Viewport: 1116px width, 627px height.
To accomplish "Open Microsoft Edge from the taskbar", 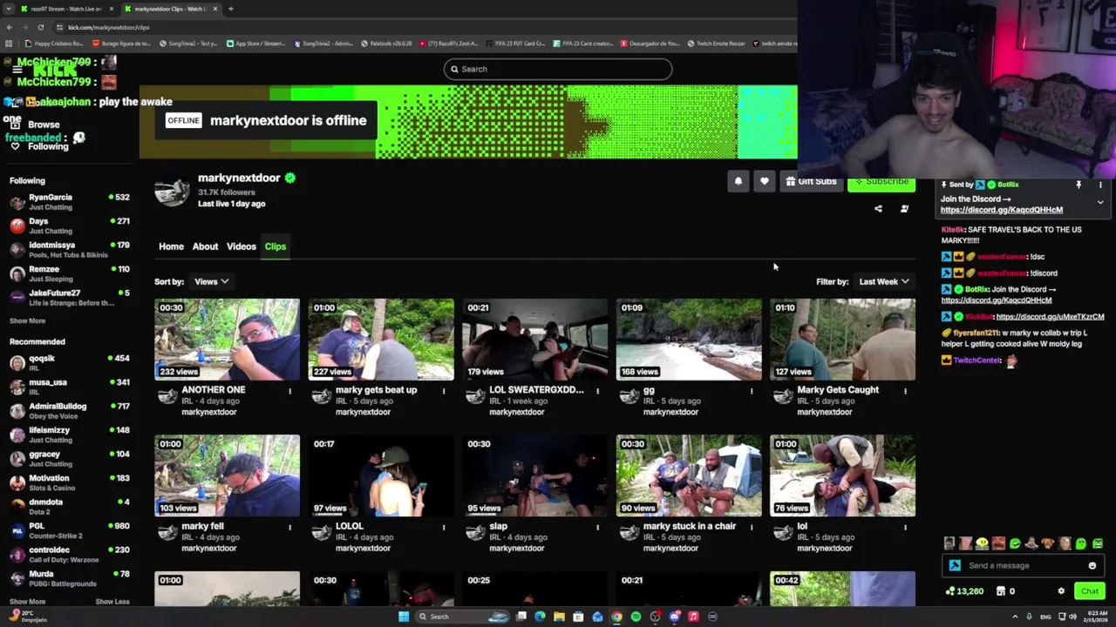I will [540, 617].
